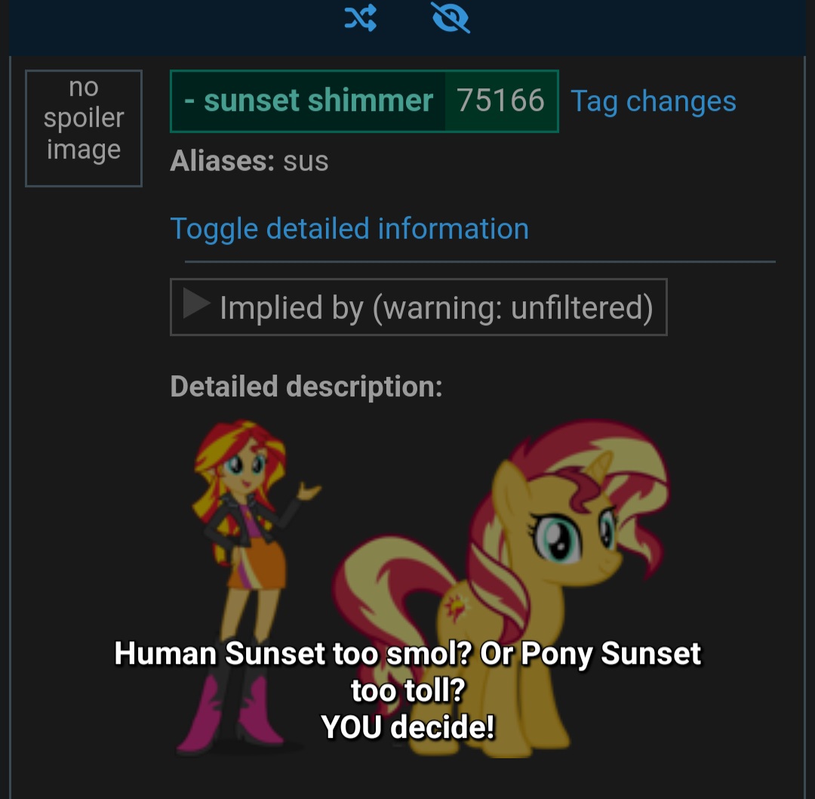Viewport: 815px width, 799px height.
Task: Click the YOU decide! caption text
Action: click(408, 727)
